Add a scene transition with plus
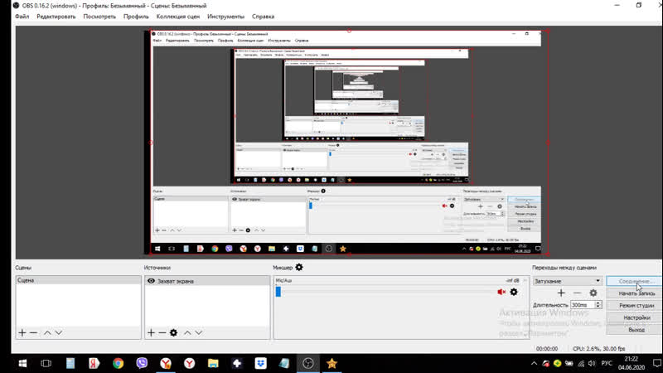This screenshot has width=663, height=373. pyautogui.click(x=561, y=293)
